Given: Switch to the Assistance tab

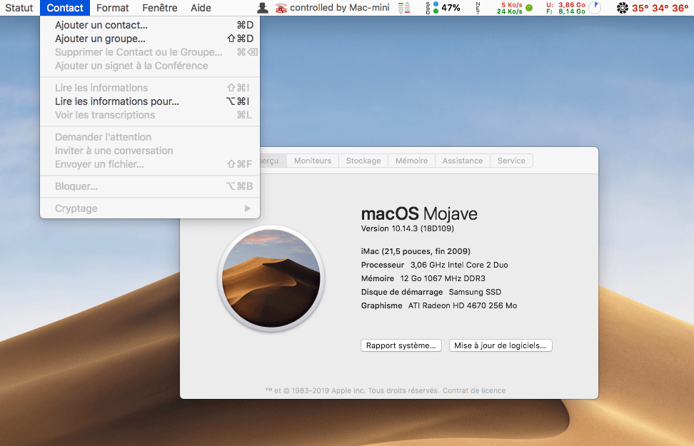Looking at the screenshot, I should click(x=463, y=161).
